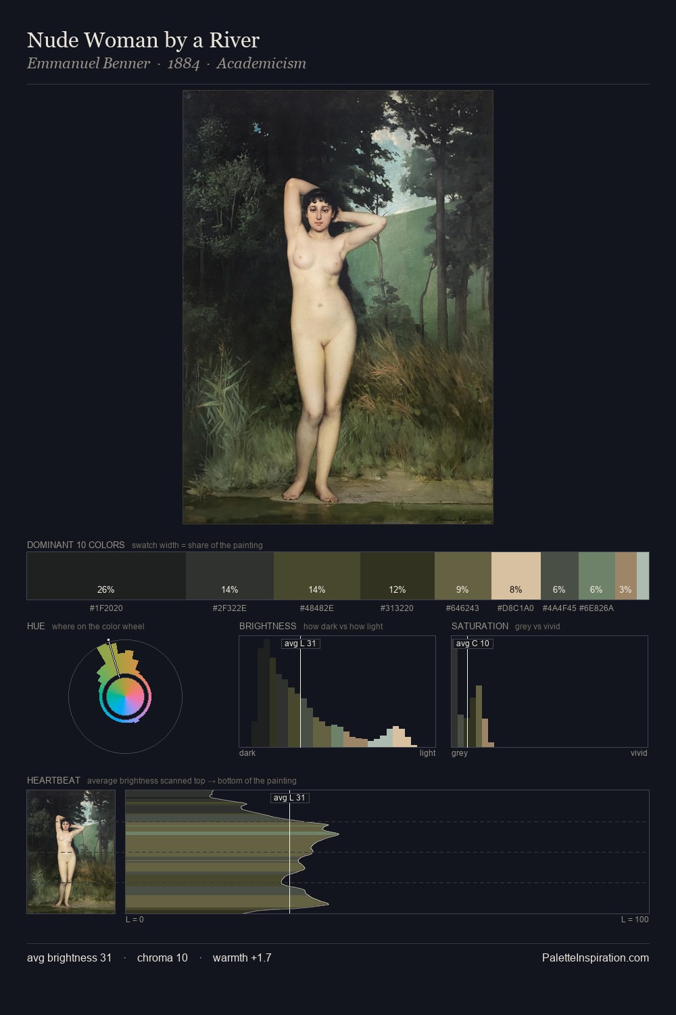The height and width of the screenshot is (1015, 676).
Task: Click the artist name 'Emmanuel Benner'
Action: [89, 64]
